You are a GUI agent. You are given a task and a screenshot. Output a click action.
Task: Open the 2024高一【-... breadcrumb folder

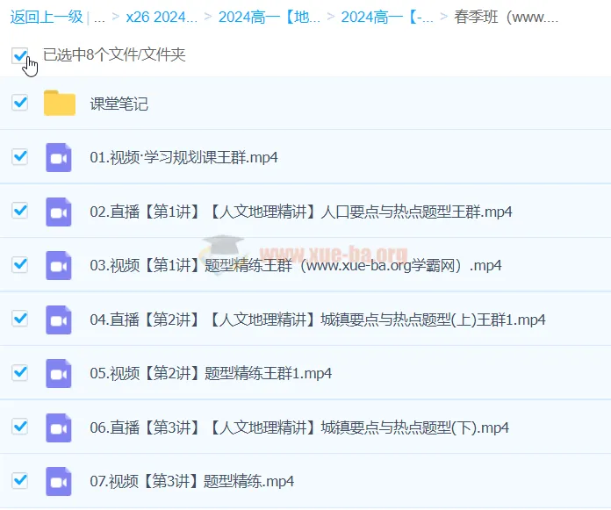point(386,17)
